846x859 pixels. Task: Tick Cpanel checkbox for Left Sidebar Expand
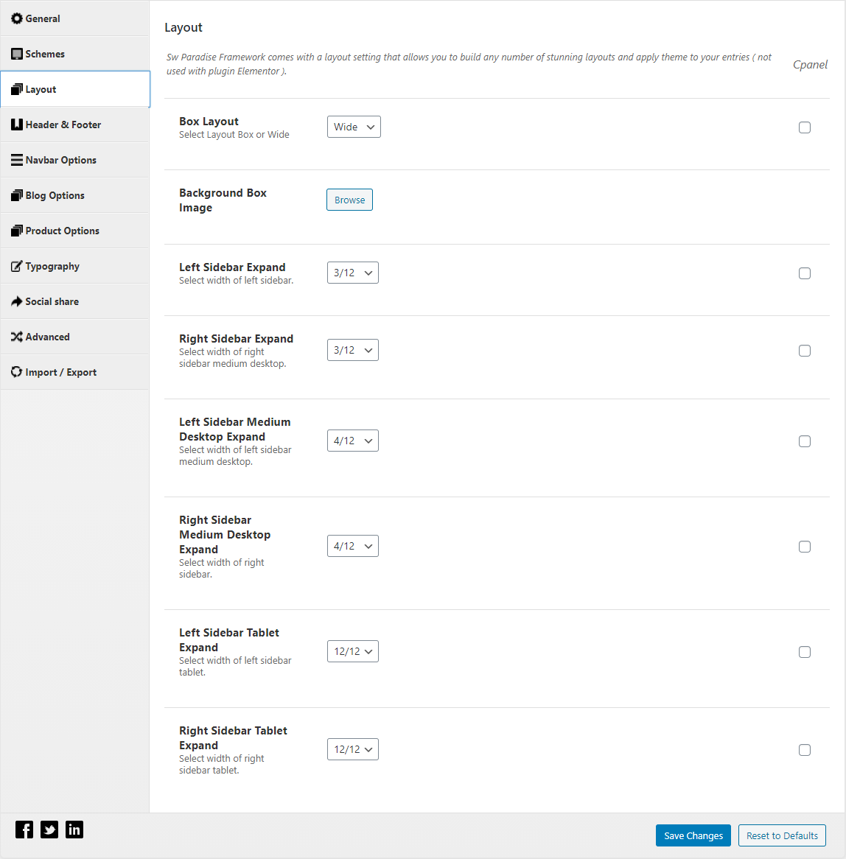[x=804, y=273]
